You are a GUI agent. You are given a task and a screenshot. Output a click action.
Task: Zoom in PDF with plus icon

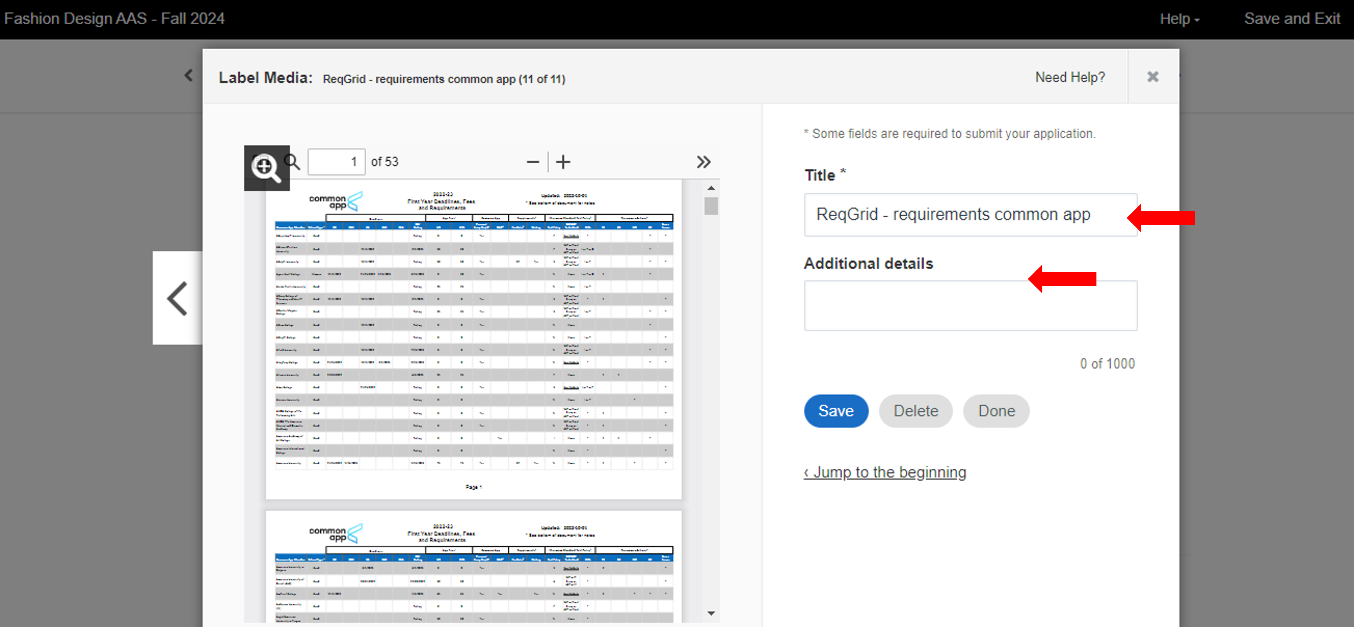(563, 162)
